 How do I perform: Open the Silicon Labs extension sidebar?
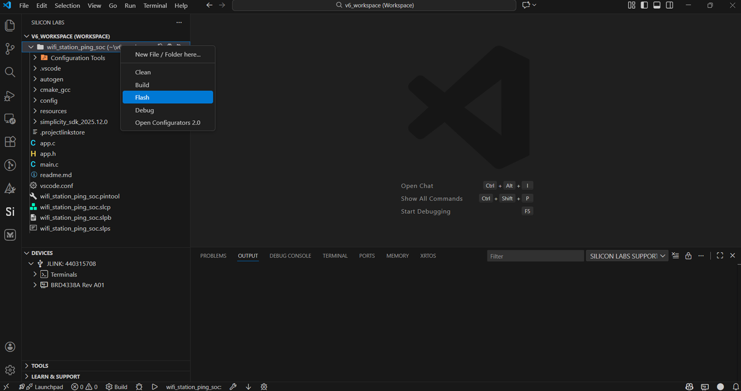tap(10, 211)
